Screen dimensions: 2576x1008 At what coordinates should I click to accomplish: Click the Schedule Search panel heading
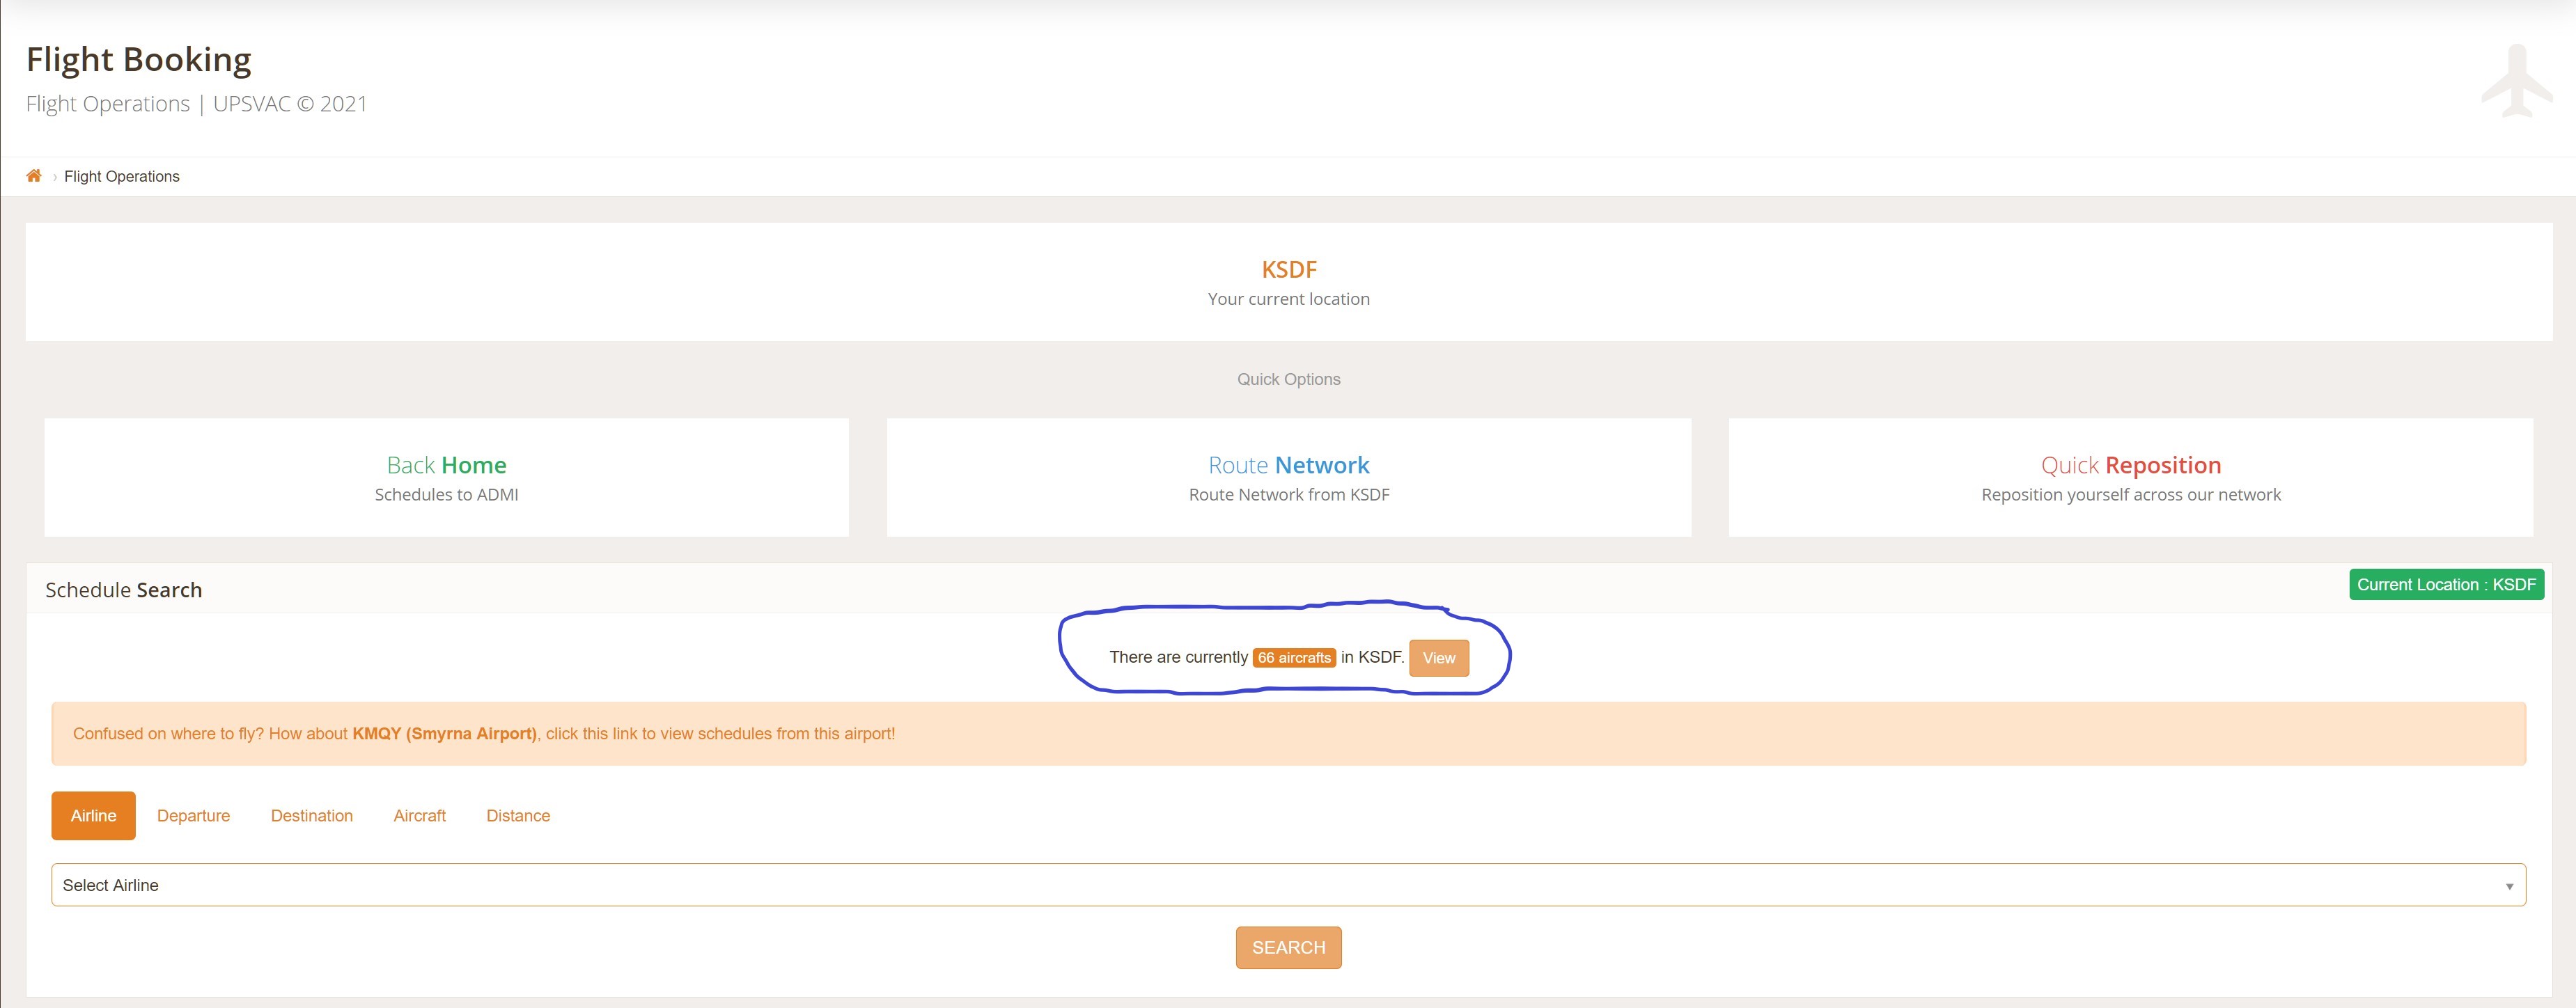tap(124, 590)
